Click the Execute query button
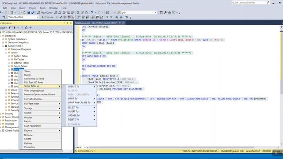Screen dimensions: 283x159 point(47,17)
